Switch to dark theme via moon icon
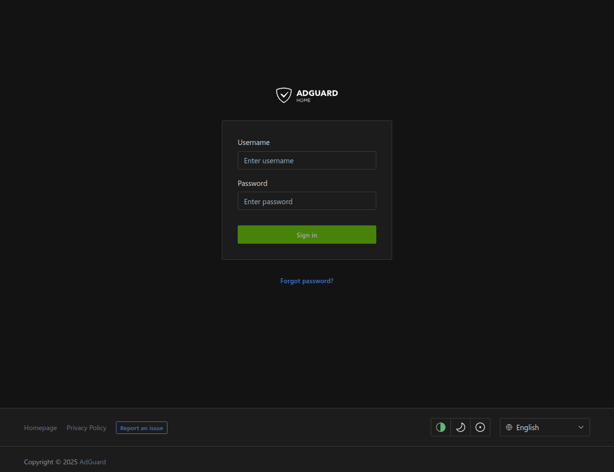 pyautogui.click(x=460, y=427)
